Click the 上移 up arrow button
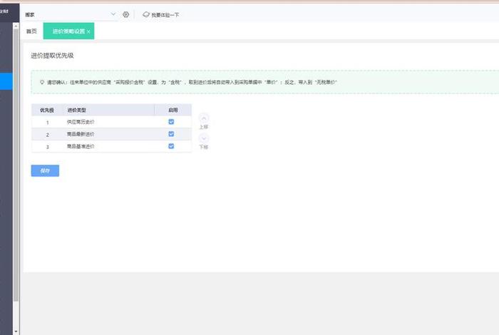Image resolution: width=499 pixels, height=335 pixels. [x=204, y=118]
